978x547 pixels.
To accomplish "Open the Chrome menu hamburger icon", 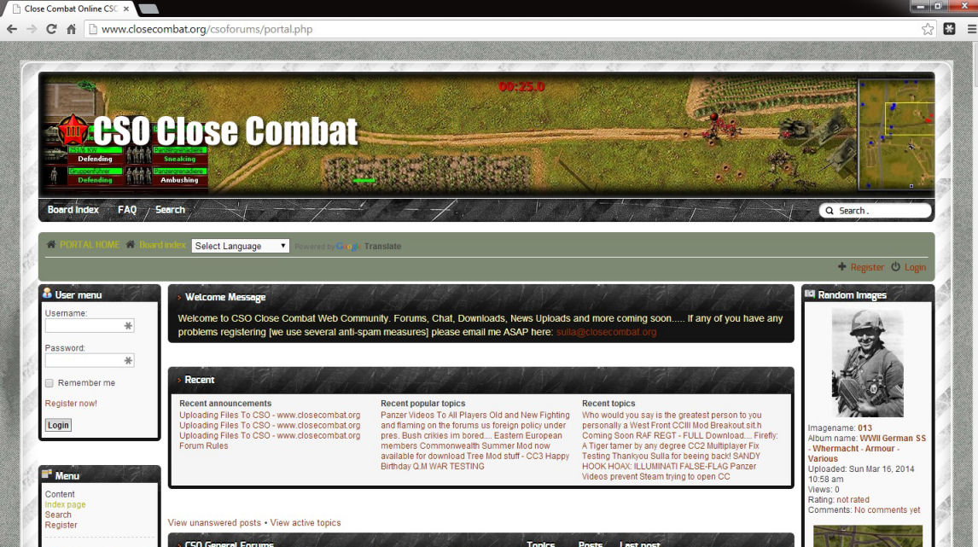I will [972, 29].
